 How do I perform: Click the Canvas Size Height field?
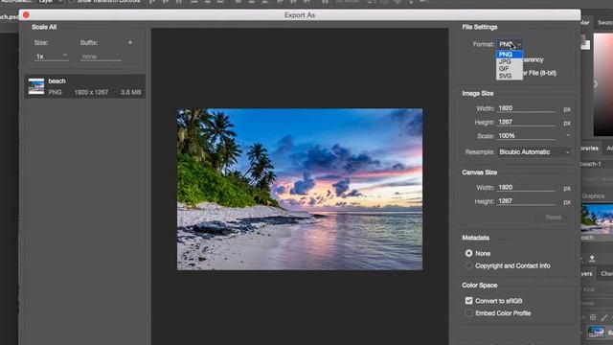click(x=526, y=201)
